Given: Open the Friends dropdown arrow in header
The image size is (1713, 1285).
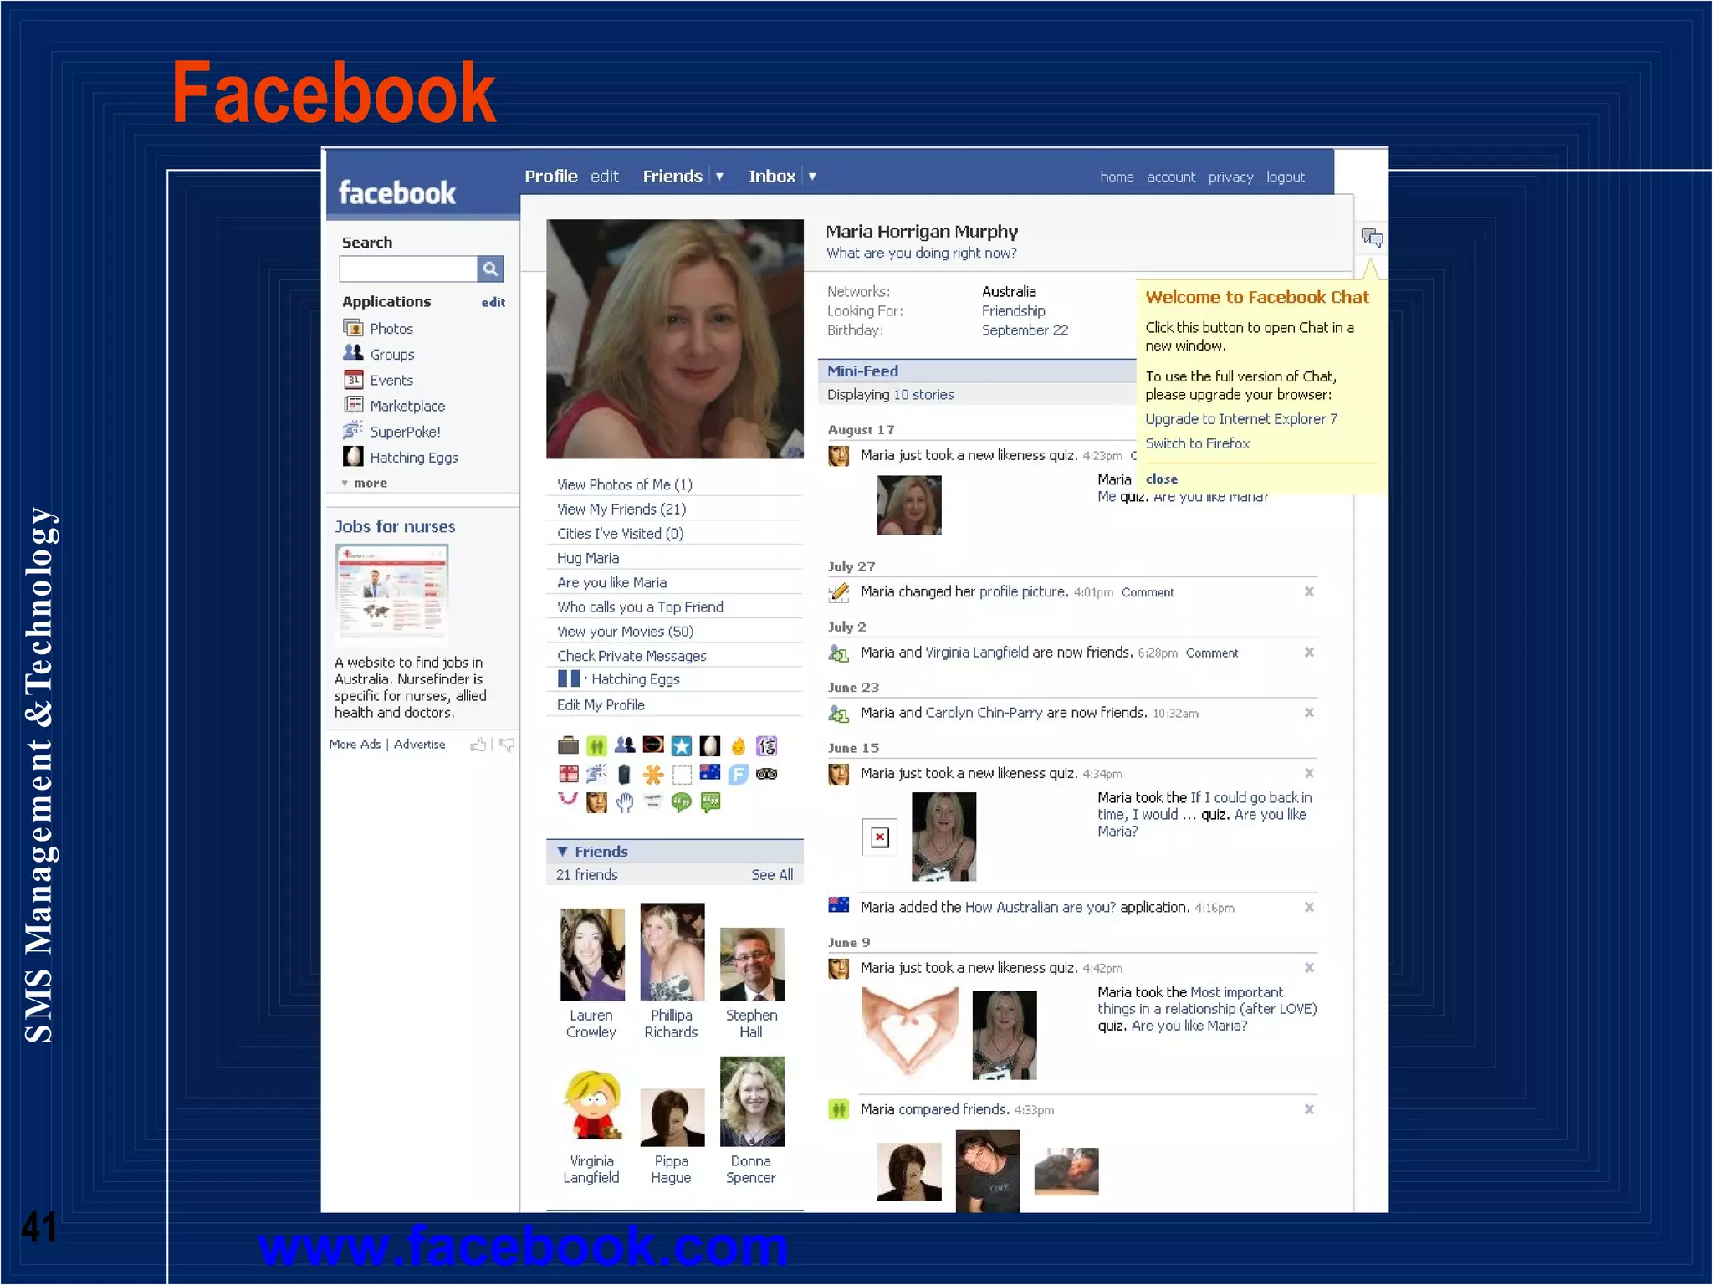Looking at the screenshot, I should click(x=719, y=177).
